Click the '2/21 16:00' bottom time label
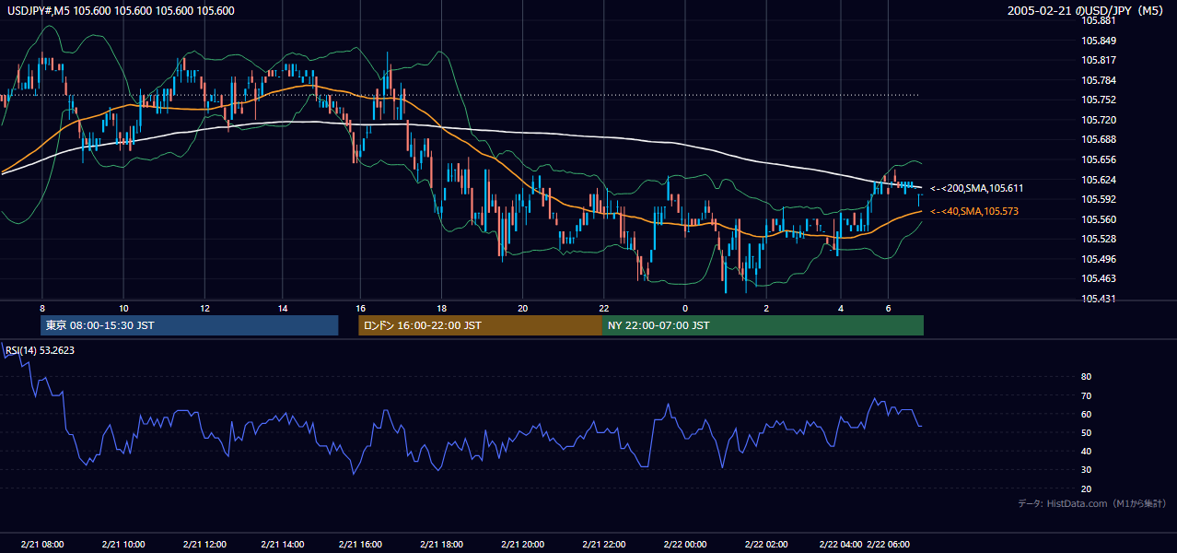The height and width of the screenshot is (553, 1177). (361, 544)
